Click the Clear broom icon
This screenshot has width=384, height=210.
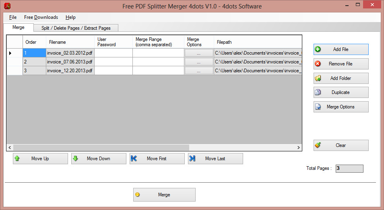pos(318,145)
